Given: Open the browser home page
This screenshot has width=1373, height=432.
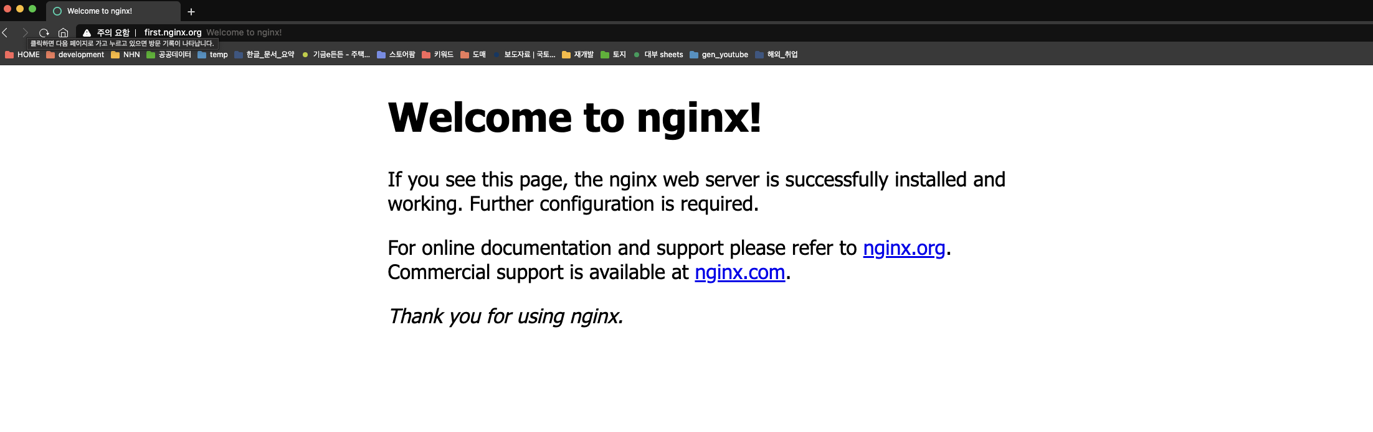Looking at the screenshot, I should 63,32.
